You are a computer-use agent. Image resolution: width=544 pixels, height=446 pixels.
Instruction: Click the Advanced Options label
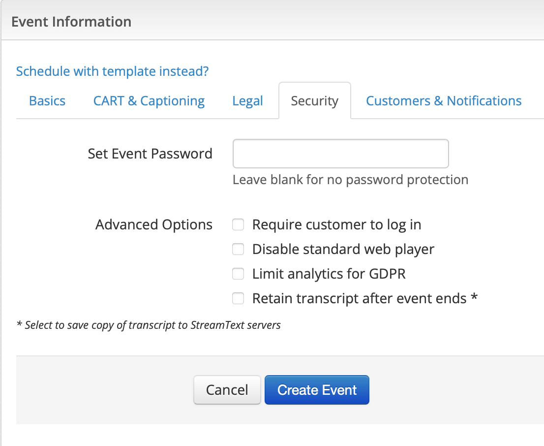153,224
